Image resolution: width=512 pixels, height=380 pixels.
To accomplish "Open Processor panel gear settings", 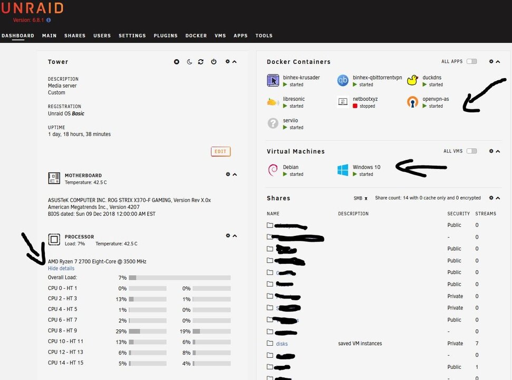I will (x=228, y=235).
